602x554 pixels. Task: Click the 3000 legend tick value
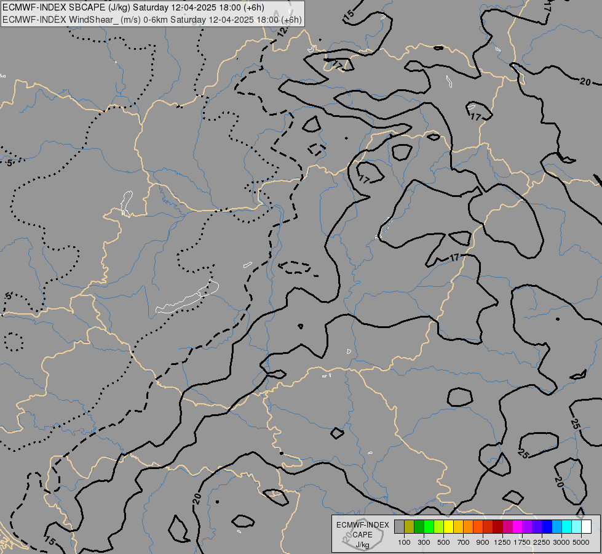click(561, 542)
